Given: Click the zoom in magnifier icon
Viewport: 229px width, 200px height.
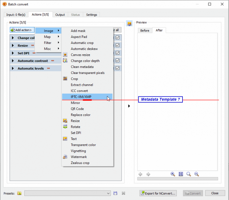Looking at the screenshot, I should click(173, 174).
